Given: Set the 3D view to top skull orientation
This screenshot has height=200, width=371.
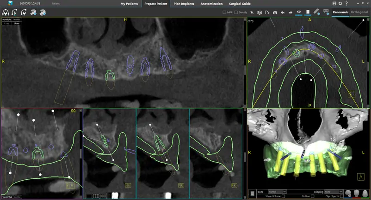Looking at the screenshot, I should 365,194.
